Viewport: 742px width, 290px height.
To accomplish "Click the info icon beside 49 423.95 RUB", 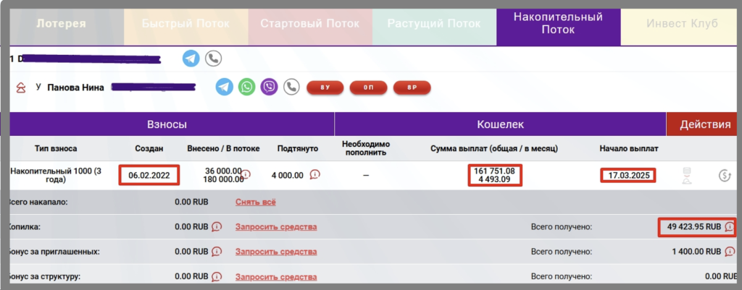I will click(x=729, y=227).
